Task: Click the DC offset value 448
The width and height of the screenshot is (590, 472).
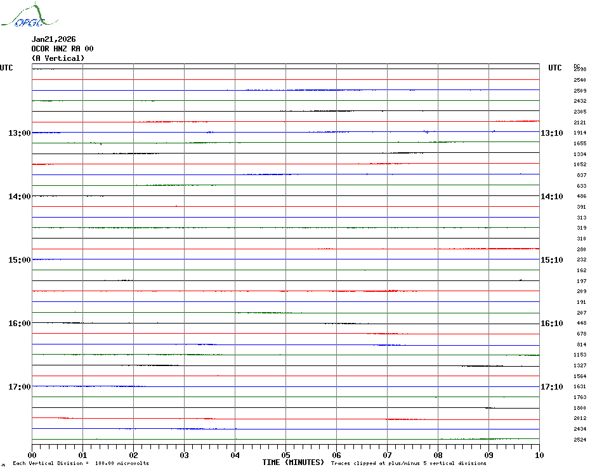Action: 581,324
